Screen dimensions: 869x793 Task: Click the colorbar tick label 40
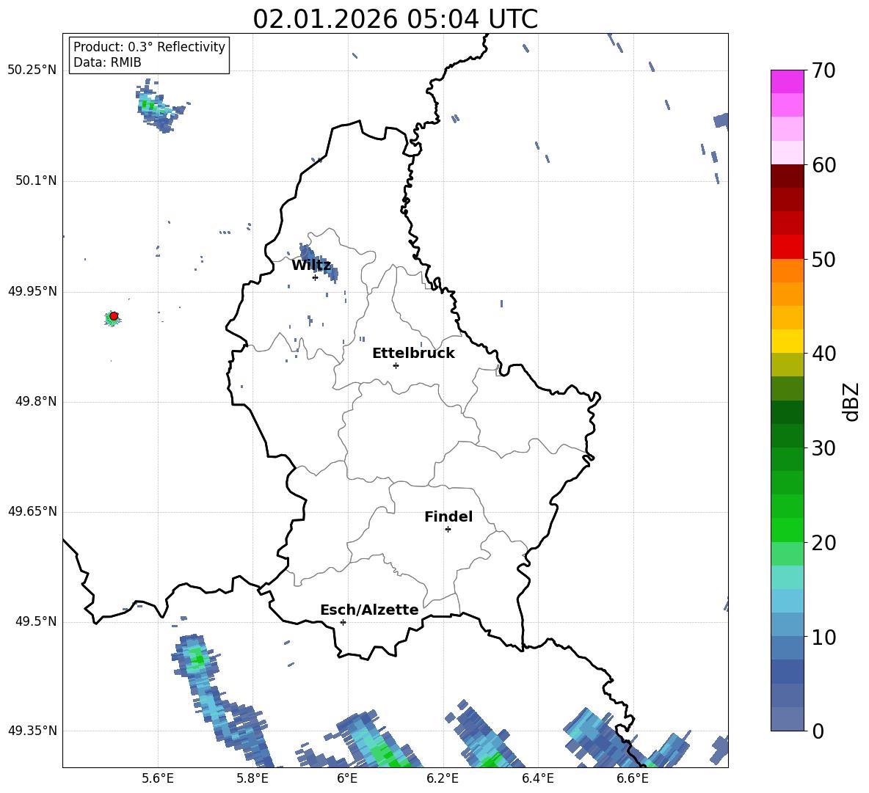823,354
